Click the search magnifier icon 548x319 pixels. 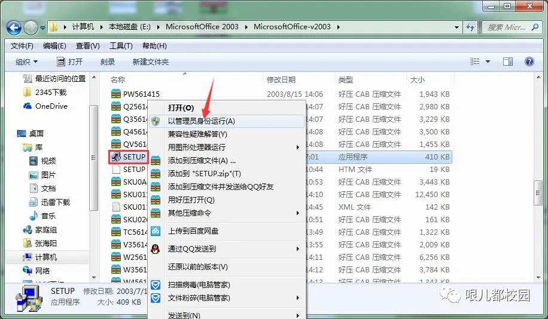pyautogui.click(x=535, y=27)
